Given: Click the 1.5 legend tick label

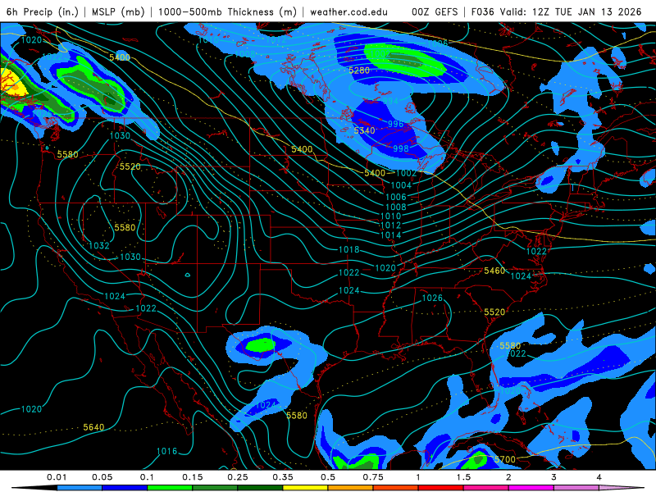Looking at the screenshot, I should [463, 477].
